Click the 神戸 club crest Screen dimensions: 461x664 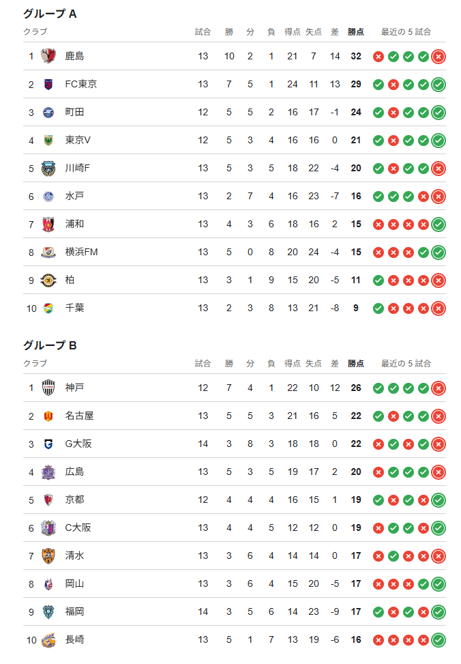tap(48, 388)
